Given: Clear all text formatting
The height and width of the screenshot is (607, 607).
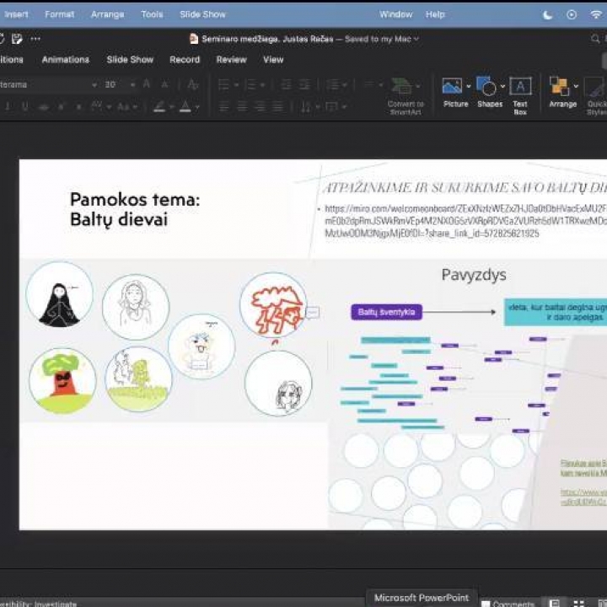Looking at the screenshot, I should point(193,84).
